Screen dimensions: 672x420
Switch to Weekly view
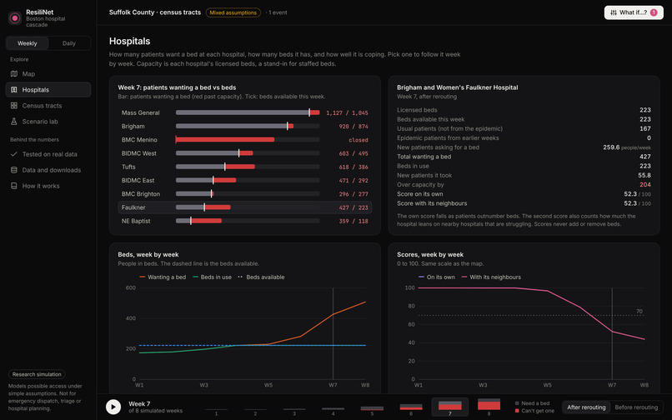(x=28, y=43)
